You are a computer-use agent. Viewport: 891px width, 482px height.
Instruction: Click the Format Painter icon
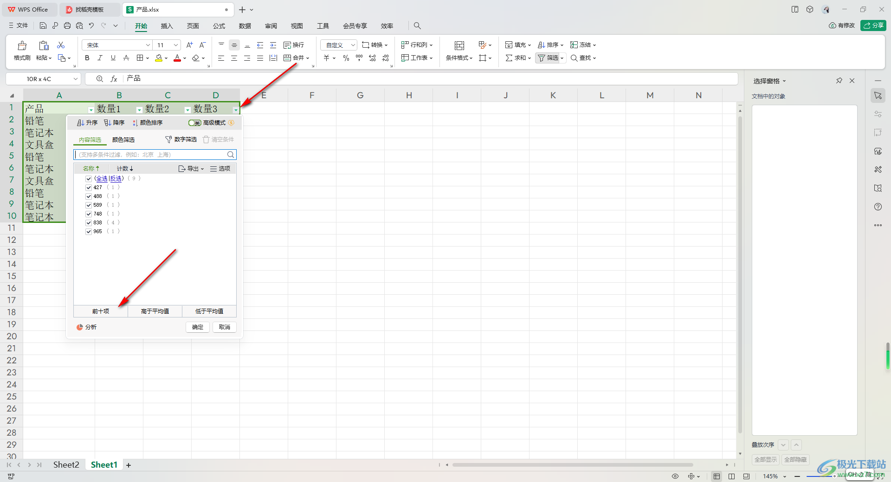click(x=22, y=45)
